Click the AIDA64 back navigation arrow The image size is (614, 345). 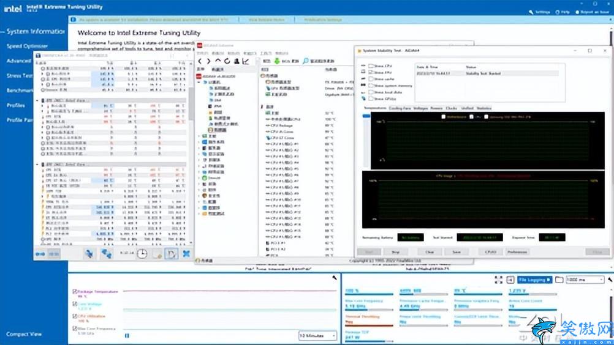tap(200, 61)
